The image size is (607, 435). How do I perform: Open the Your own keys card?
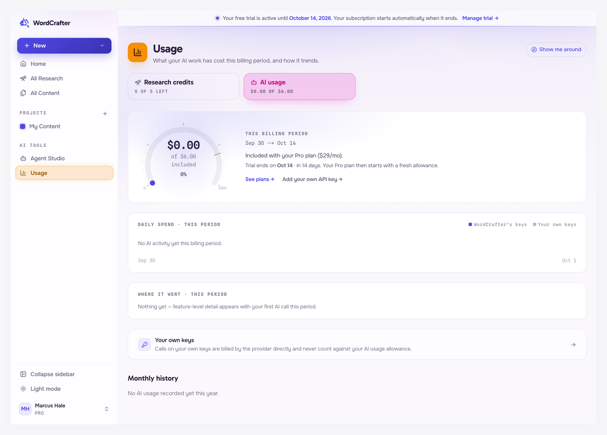pyautogui.click(x=357, y=345)
